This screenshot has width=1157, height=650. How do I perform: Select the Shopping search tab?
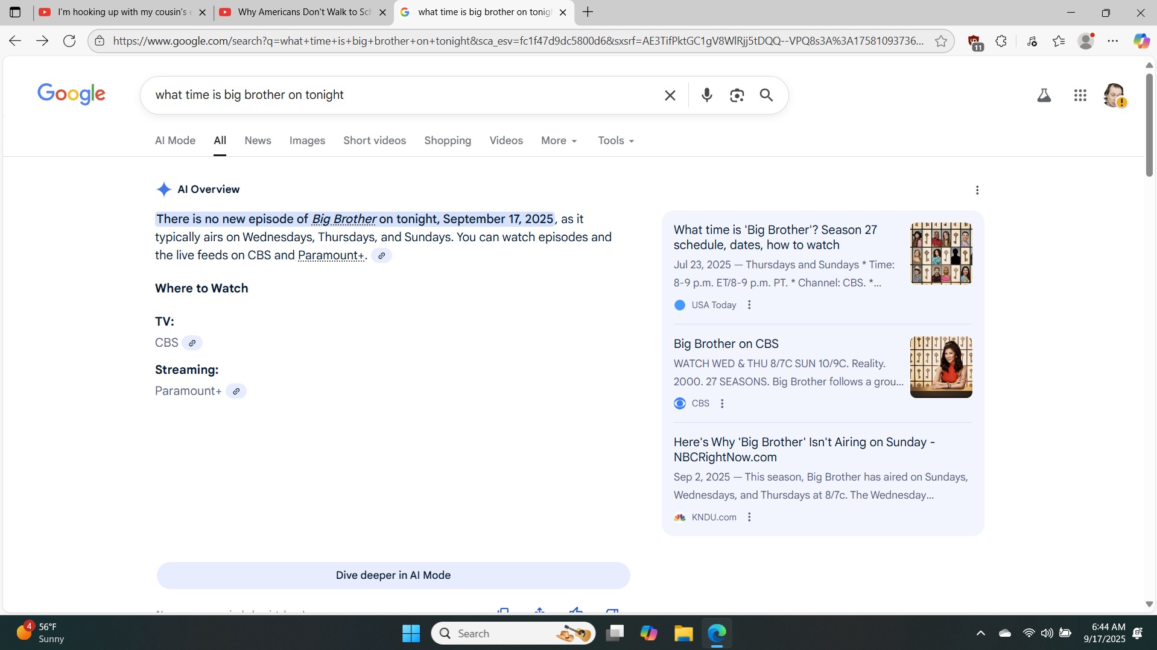coord(448,140)
